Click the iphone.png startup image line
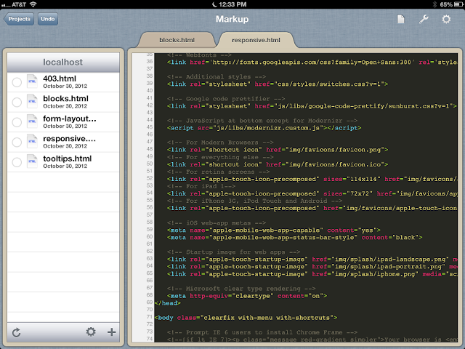 click(x=312, y=274)
